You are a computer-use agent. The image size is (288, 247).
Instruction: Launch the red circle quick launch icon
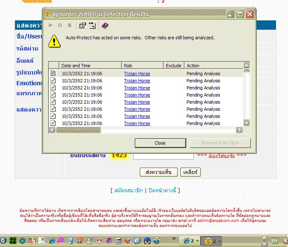pos(99,241)
